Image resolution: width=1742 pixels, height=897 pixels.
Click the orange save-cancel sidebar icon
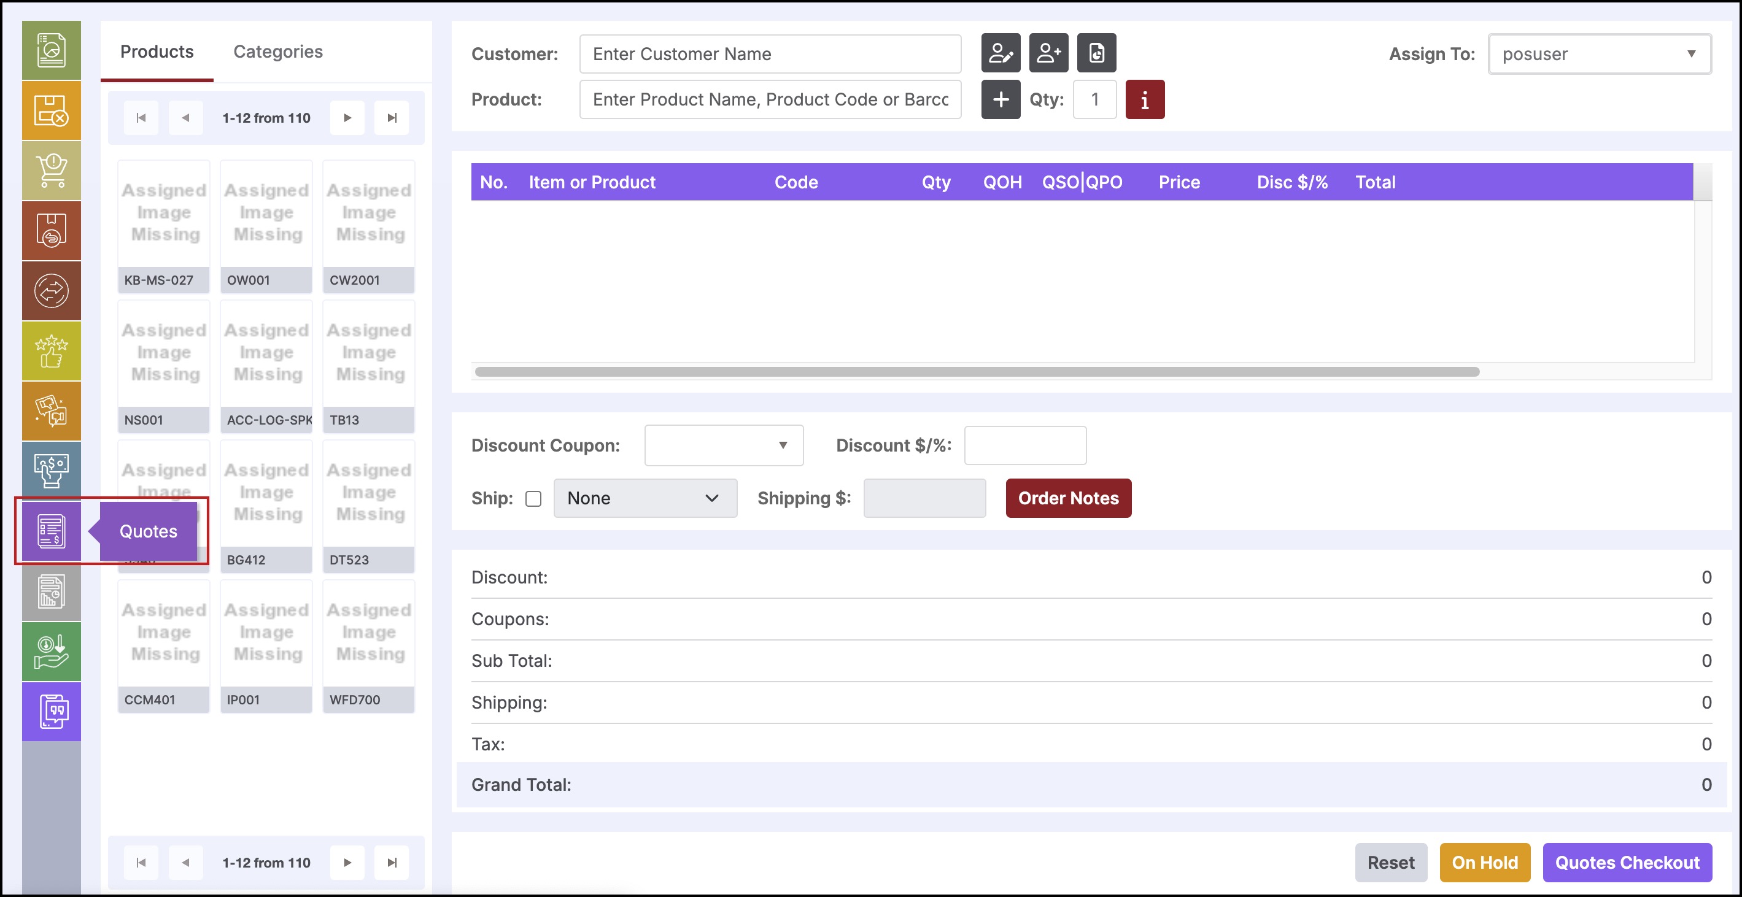[x=52, y=110]
